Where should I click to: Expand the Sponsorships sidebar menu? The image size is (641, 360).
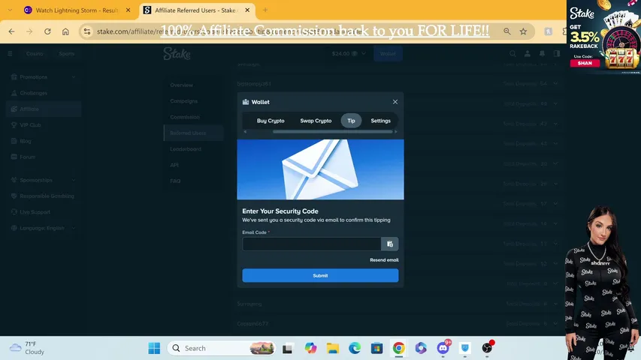pyautogui.click(x=44, y=180)
